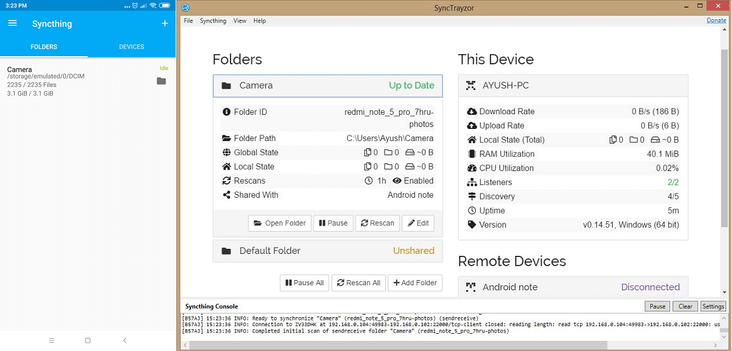Click the 'Disconnected' status text
This screenshot has height=351, width=732.
650,287
